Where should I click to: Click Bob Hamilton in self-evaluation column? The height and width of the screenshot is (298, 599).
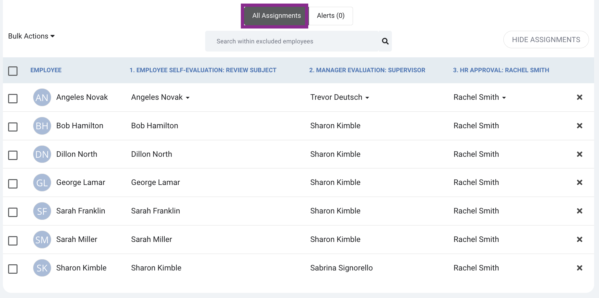(155, 126)
